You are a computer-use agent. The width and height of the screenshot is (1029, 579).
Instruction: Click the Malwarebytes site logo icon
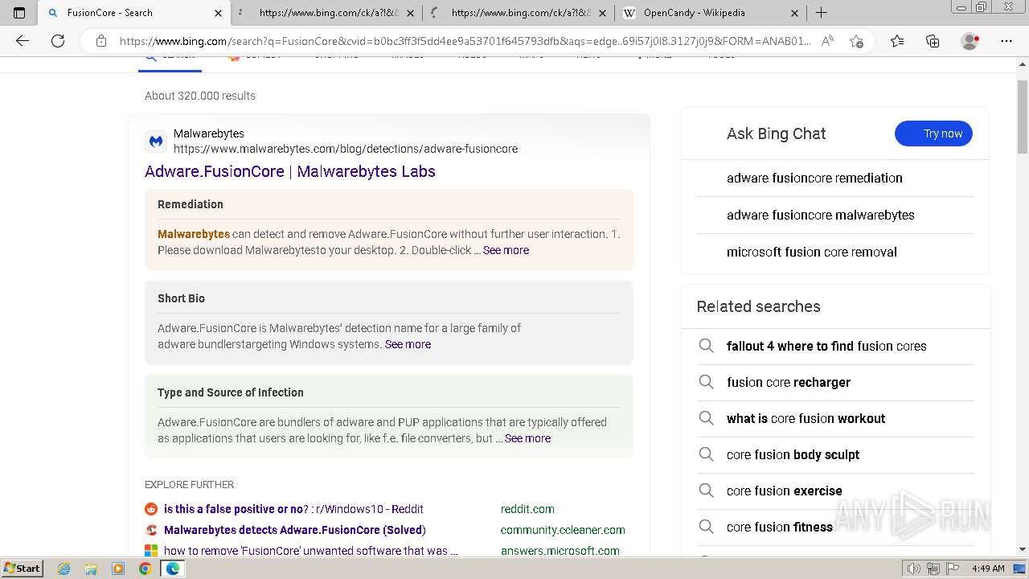(x=156, y=142)
